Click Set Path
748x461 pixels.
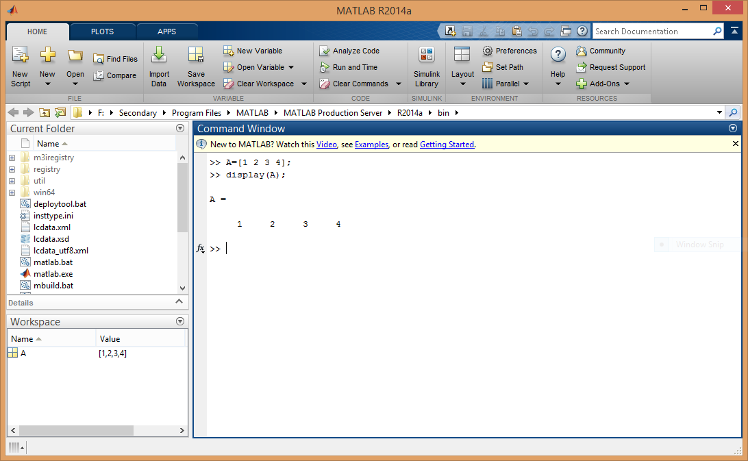(503, 67)
